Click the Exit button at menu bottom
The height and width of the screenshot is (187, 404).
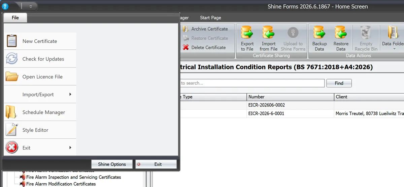pos(156,164)
